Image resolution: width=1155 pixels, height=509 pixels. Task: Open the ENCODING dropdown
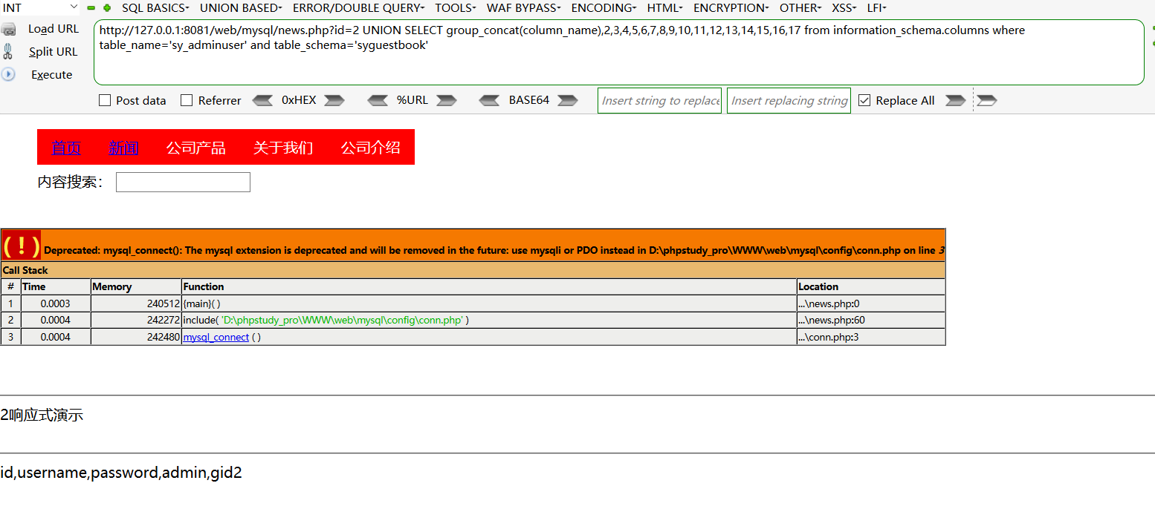pos(604,8)
